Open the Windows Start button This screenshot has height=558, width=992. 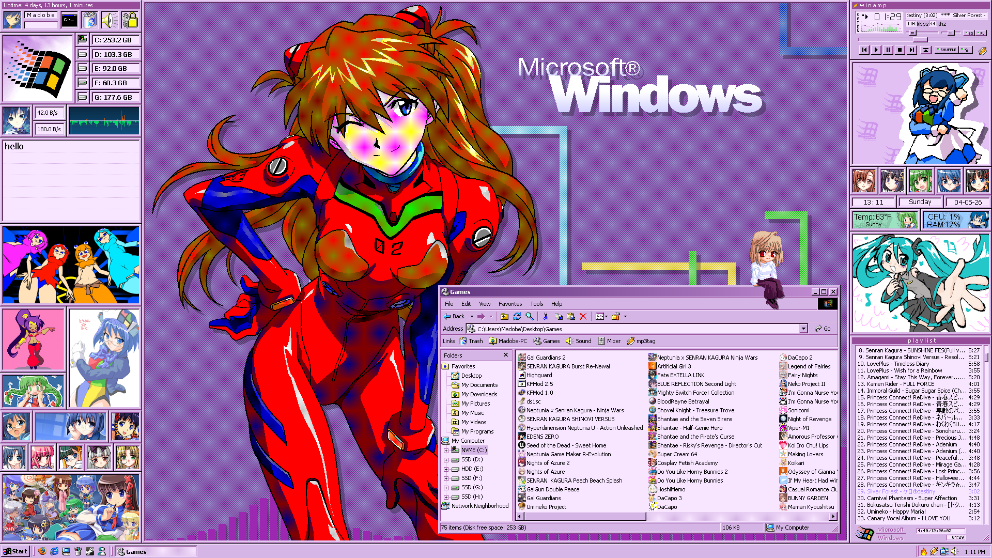point(16,551)
